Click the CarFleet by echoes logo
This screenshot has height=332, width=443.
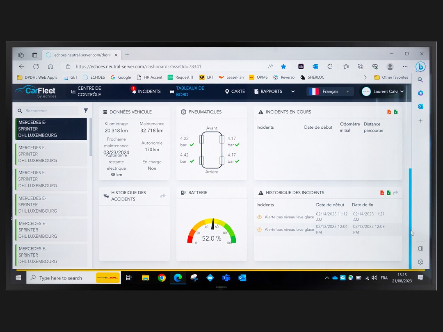coord(36,92)
